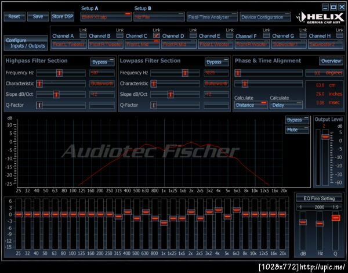Click the Save button
Screen dimensions: 348x273
[38, 17]
